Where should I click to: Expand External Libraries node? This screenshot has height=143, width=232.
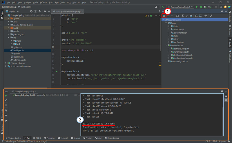tap(6, 63)
